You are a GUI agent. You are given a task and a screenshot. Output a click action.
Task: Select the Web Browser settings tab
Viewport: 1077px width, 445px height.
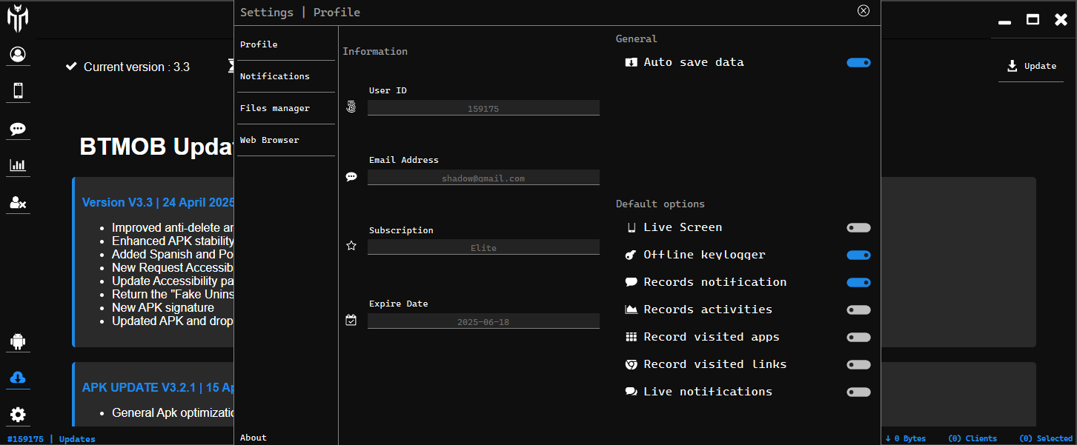[270, 140]
